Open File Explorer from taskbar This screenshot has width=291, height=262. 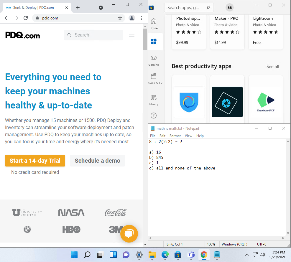pyautogui.click(x=152, y=255)
